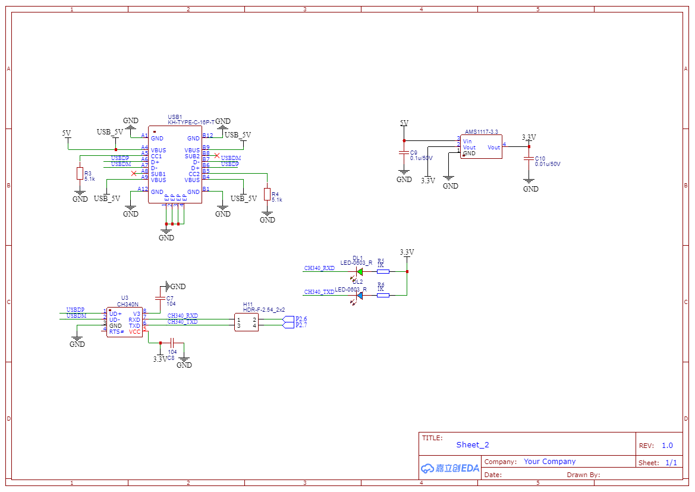Select the CC2 pin label on USB connector
This screenshot has height=492, width=695.
tap(194, 174)
